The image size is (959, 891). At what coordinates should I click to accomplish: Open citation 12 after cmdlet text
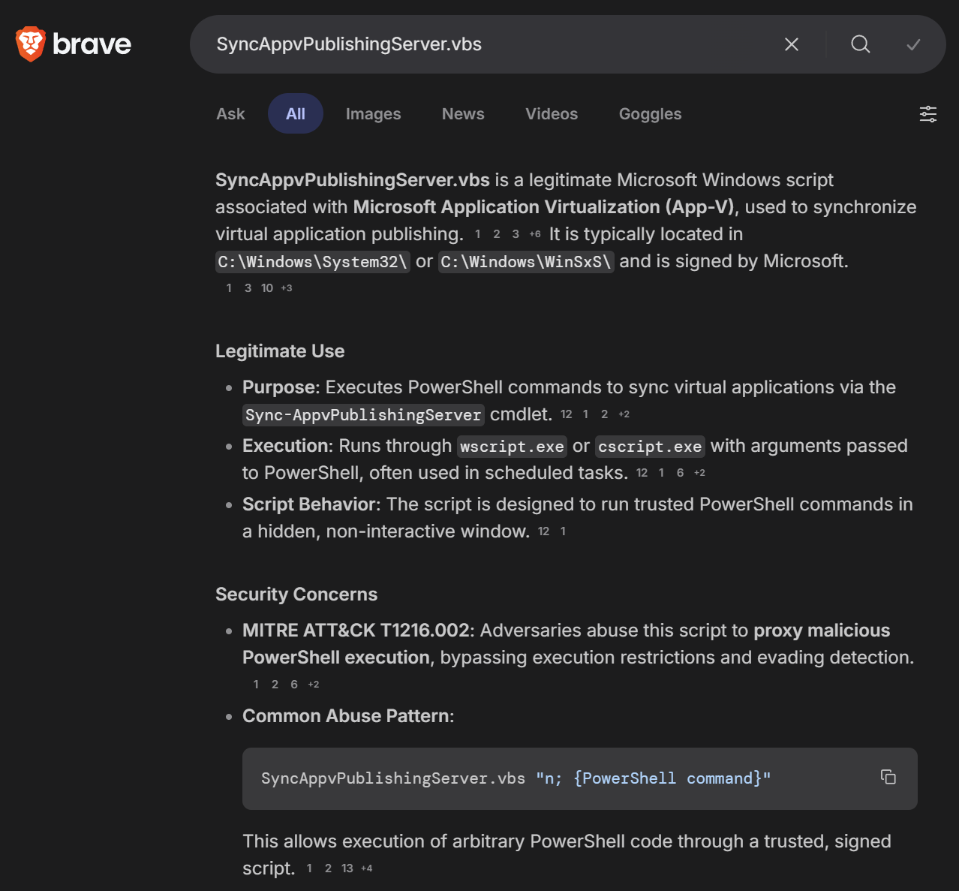point(566,414)
